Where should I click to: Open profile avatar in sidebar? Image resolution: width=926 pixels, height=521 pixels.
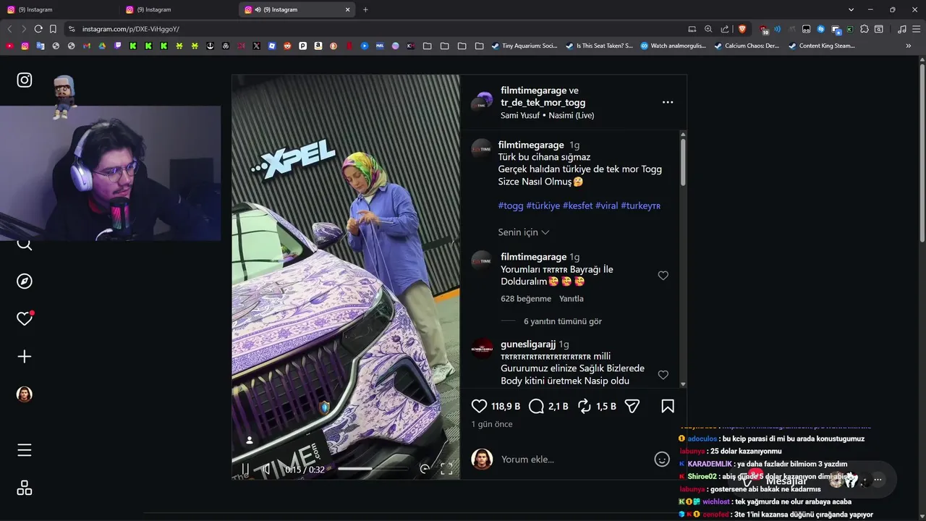coord(25,394)
